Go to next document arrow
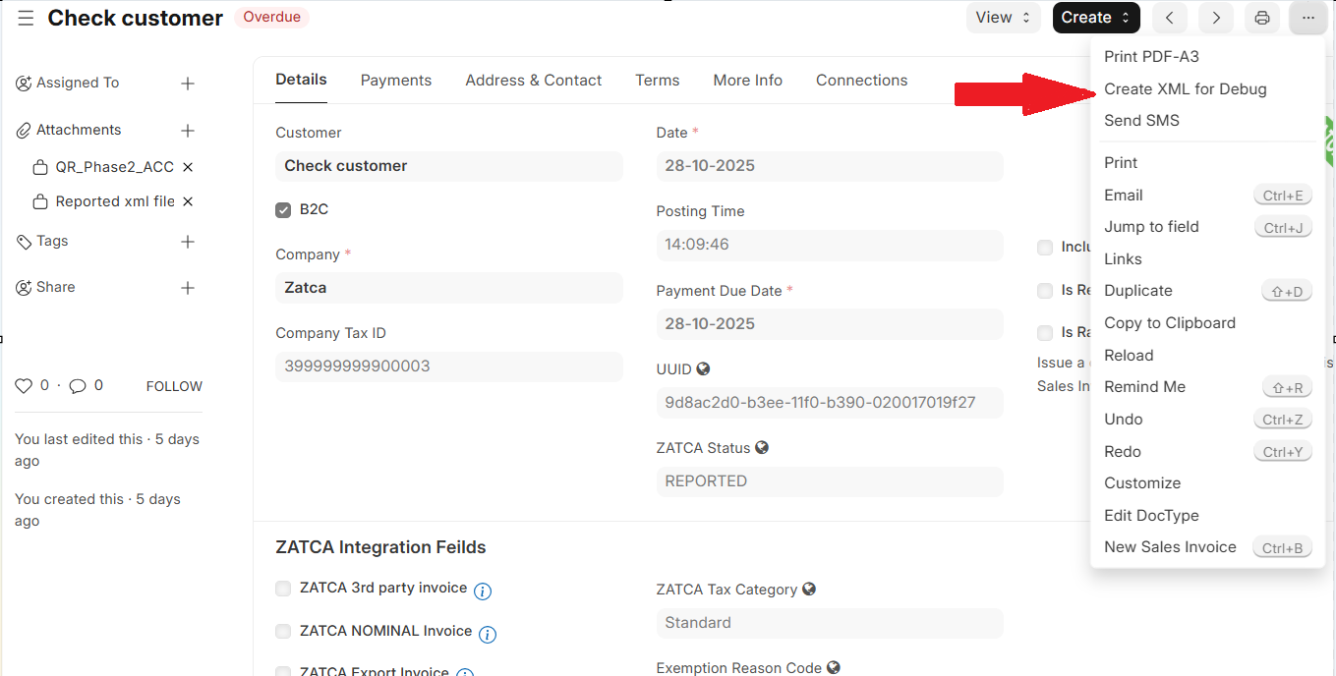1336x676 pixels. click(x=1216, y=18)
